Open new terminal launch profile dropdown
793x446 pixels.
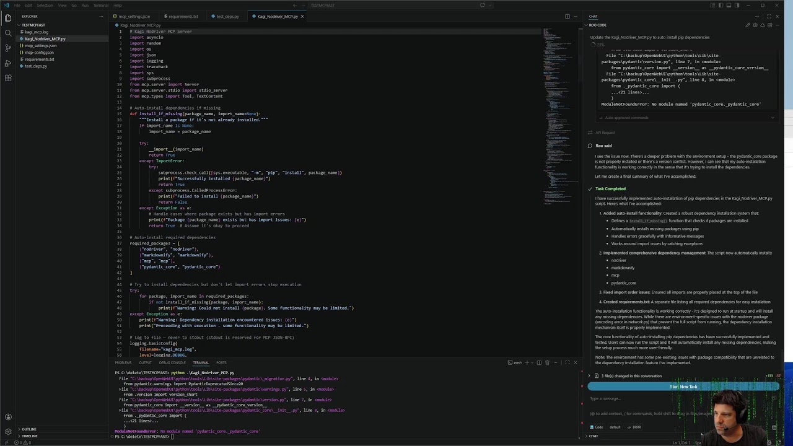tap(532, 362)
